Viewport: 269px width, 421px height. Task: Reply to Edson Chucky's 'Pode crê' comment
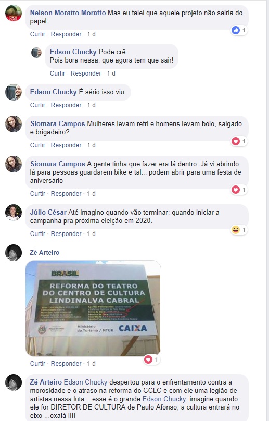click(86, 73)
